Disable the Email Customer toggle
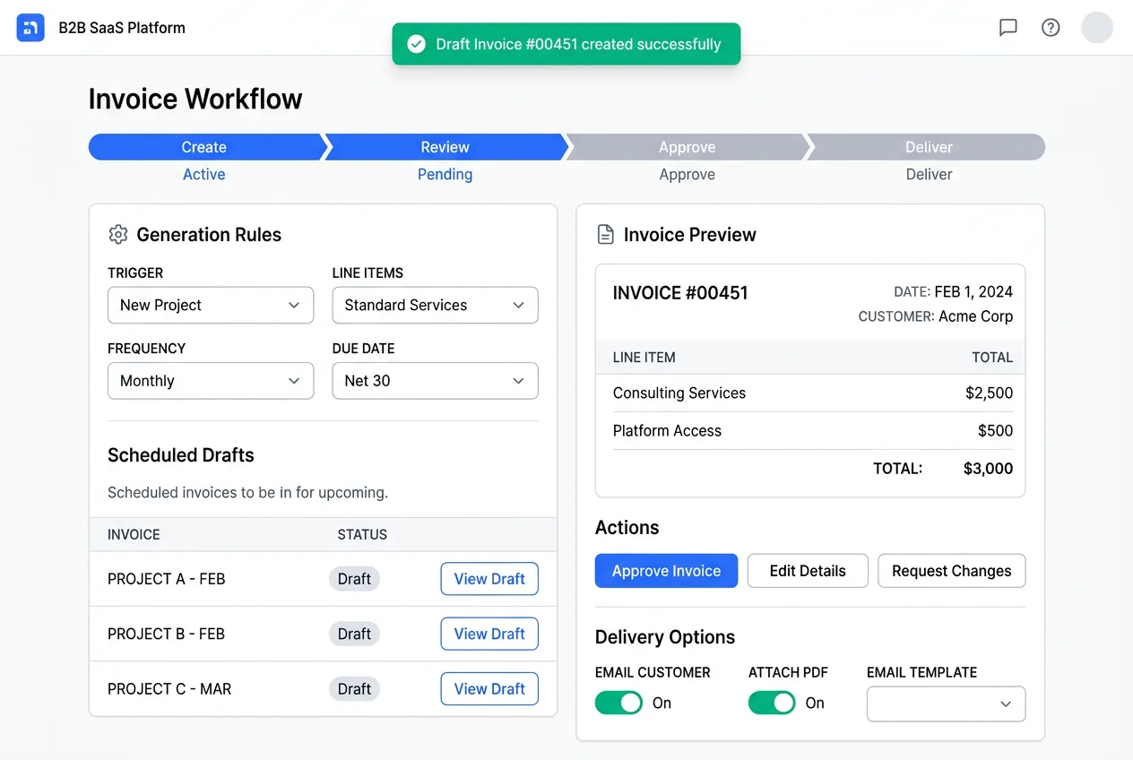Image resolution: width=1133 pixels, height=760 pixels. point(618,703)
